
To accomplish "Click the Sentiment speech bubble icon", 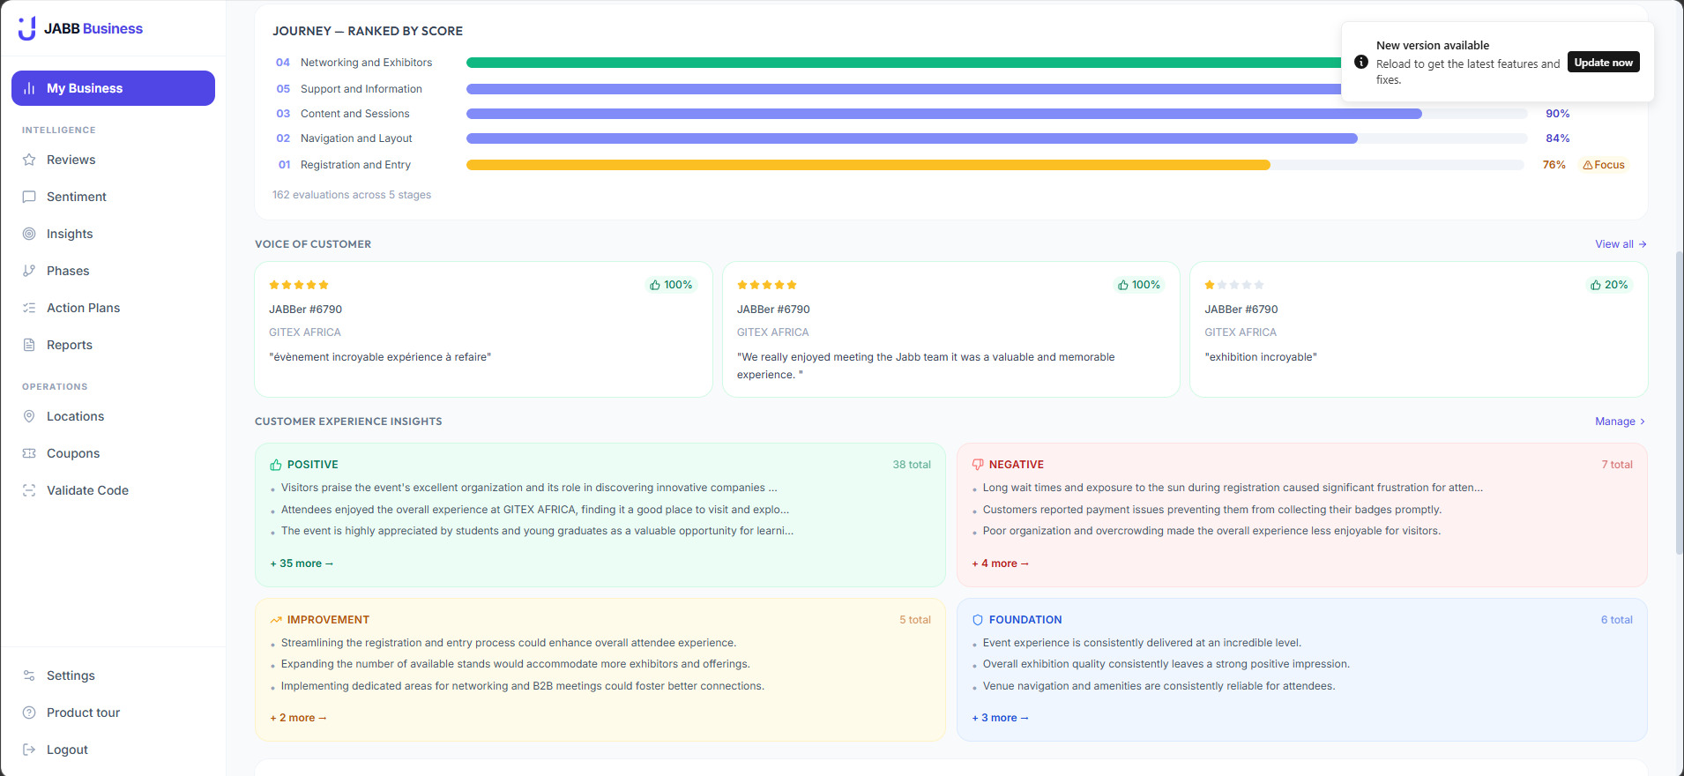I will pos(29,197).
